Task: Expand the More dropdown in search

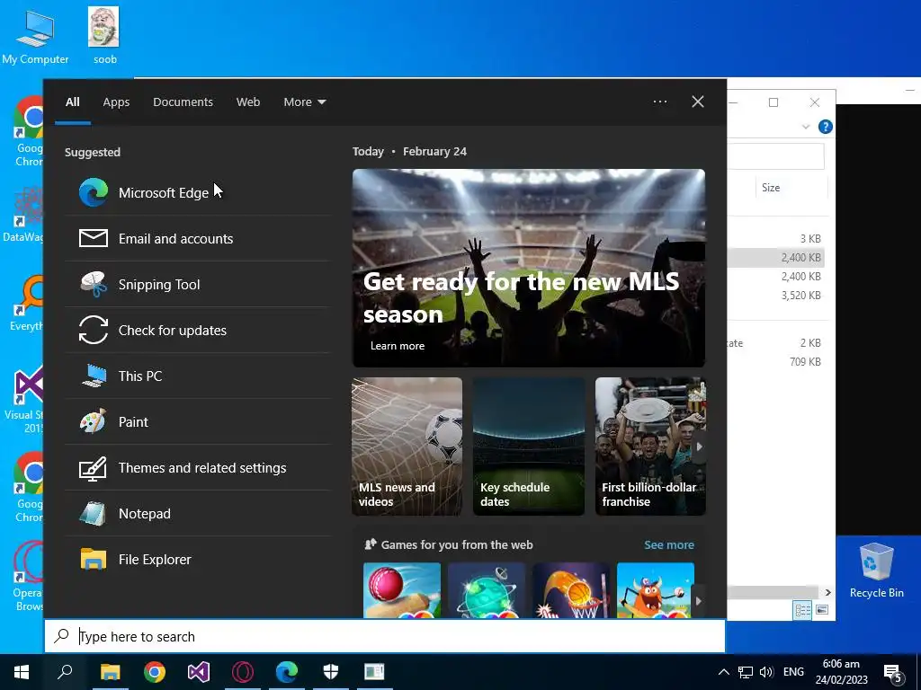Action: point(304,102)
